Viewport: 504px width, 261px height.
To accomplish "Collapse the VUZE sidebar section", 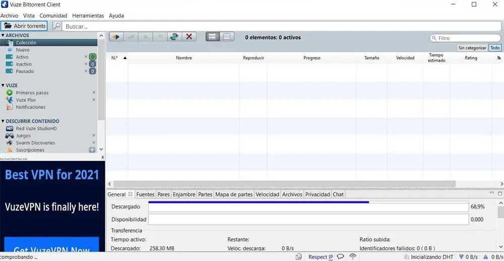I will [3, 85].
